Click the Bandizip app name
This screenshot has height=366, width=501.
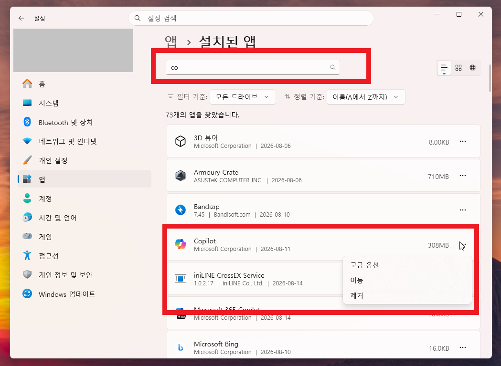coord(207,207)
